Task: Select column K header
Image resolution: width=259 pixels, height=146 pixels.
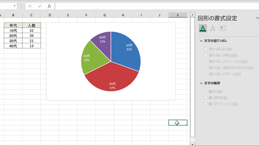Action: (178, 15)
